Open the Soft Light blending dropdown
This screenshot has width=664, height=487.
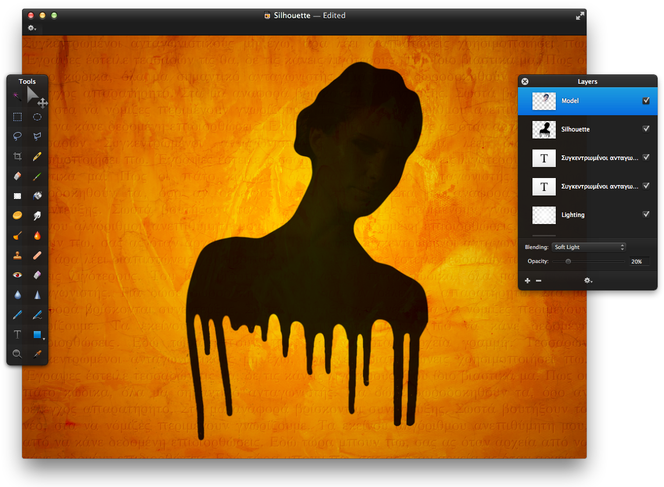tap(588, 247)
